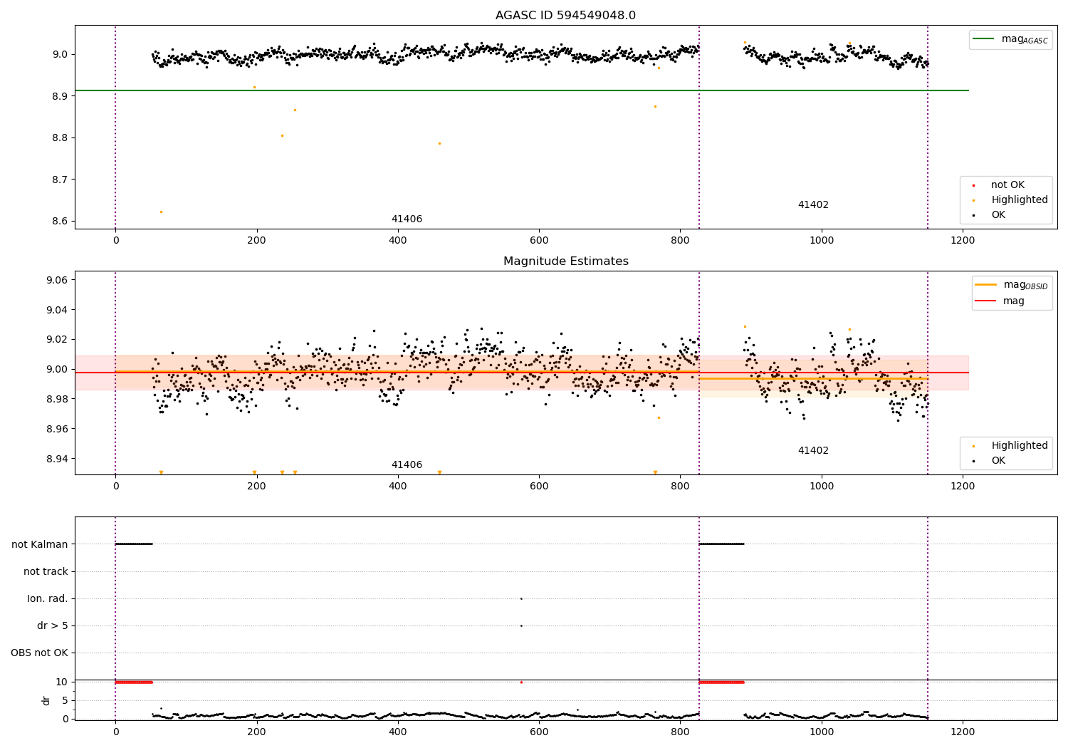Click the orange mag OBSID legend line
Image resolution: width=1068 pixels, height=748 pixels.
[986, 285]
